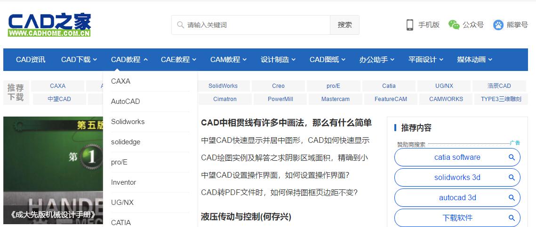Open the PowerMill download link
The height and width of the screenshot is (227, 536).
coord(280,99)
